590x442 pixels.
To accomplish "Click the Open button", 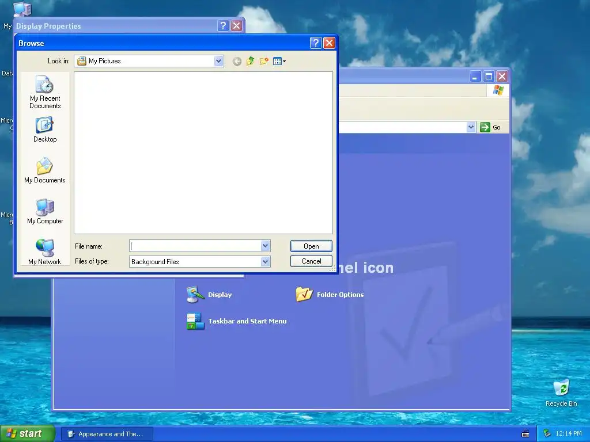I will click(x=311, y=246).
